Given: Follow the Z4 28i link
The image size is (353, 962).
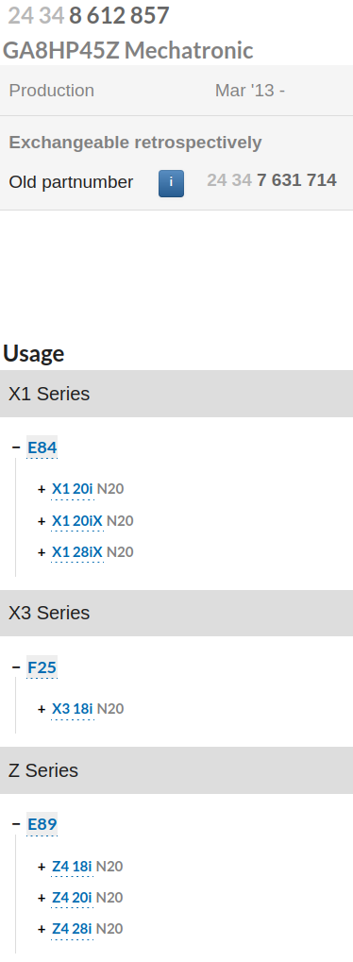Looking at the screenshot, I should (72, 930).
